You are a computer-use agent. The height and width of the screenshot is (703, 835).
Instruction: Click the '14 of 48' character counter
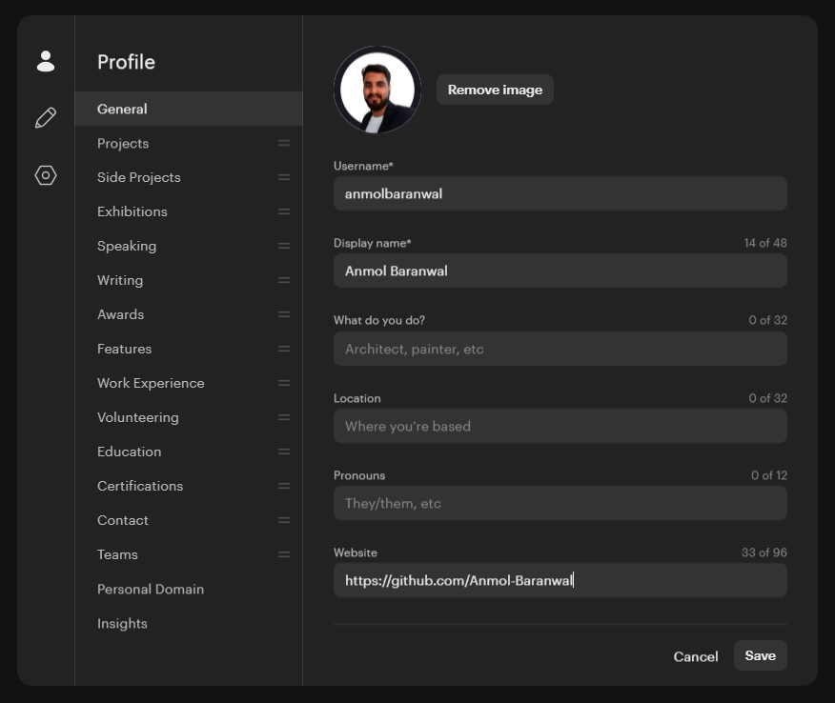tap(765, 243)
